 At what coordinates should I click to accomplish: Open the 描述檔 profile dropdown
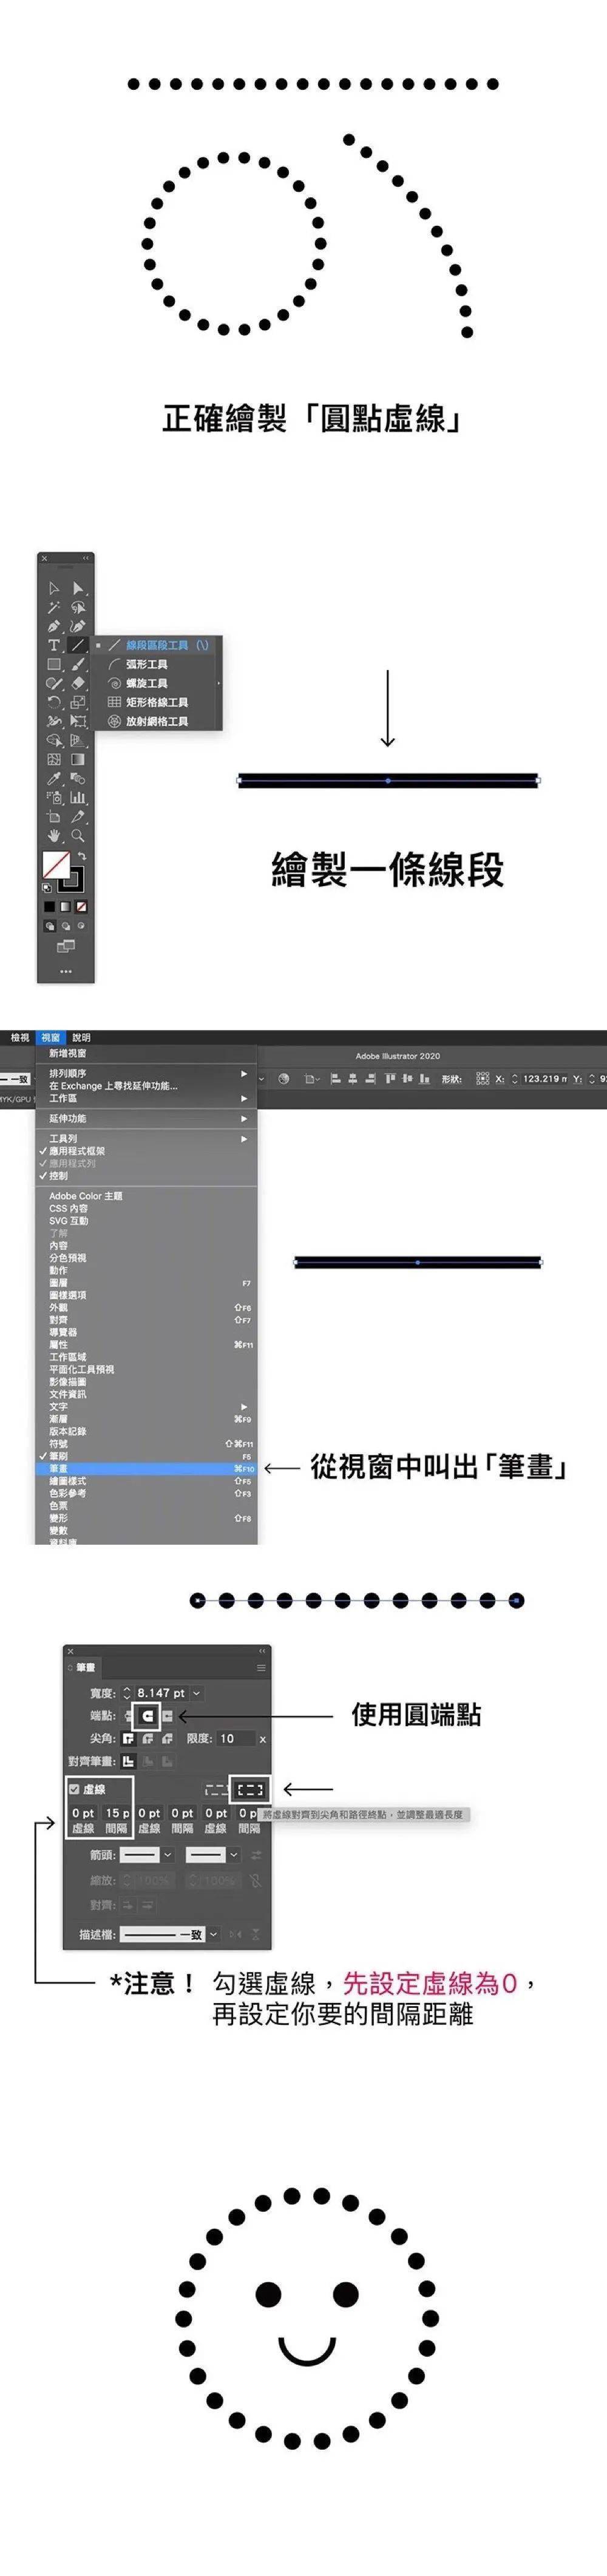[213, 1934]
